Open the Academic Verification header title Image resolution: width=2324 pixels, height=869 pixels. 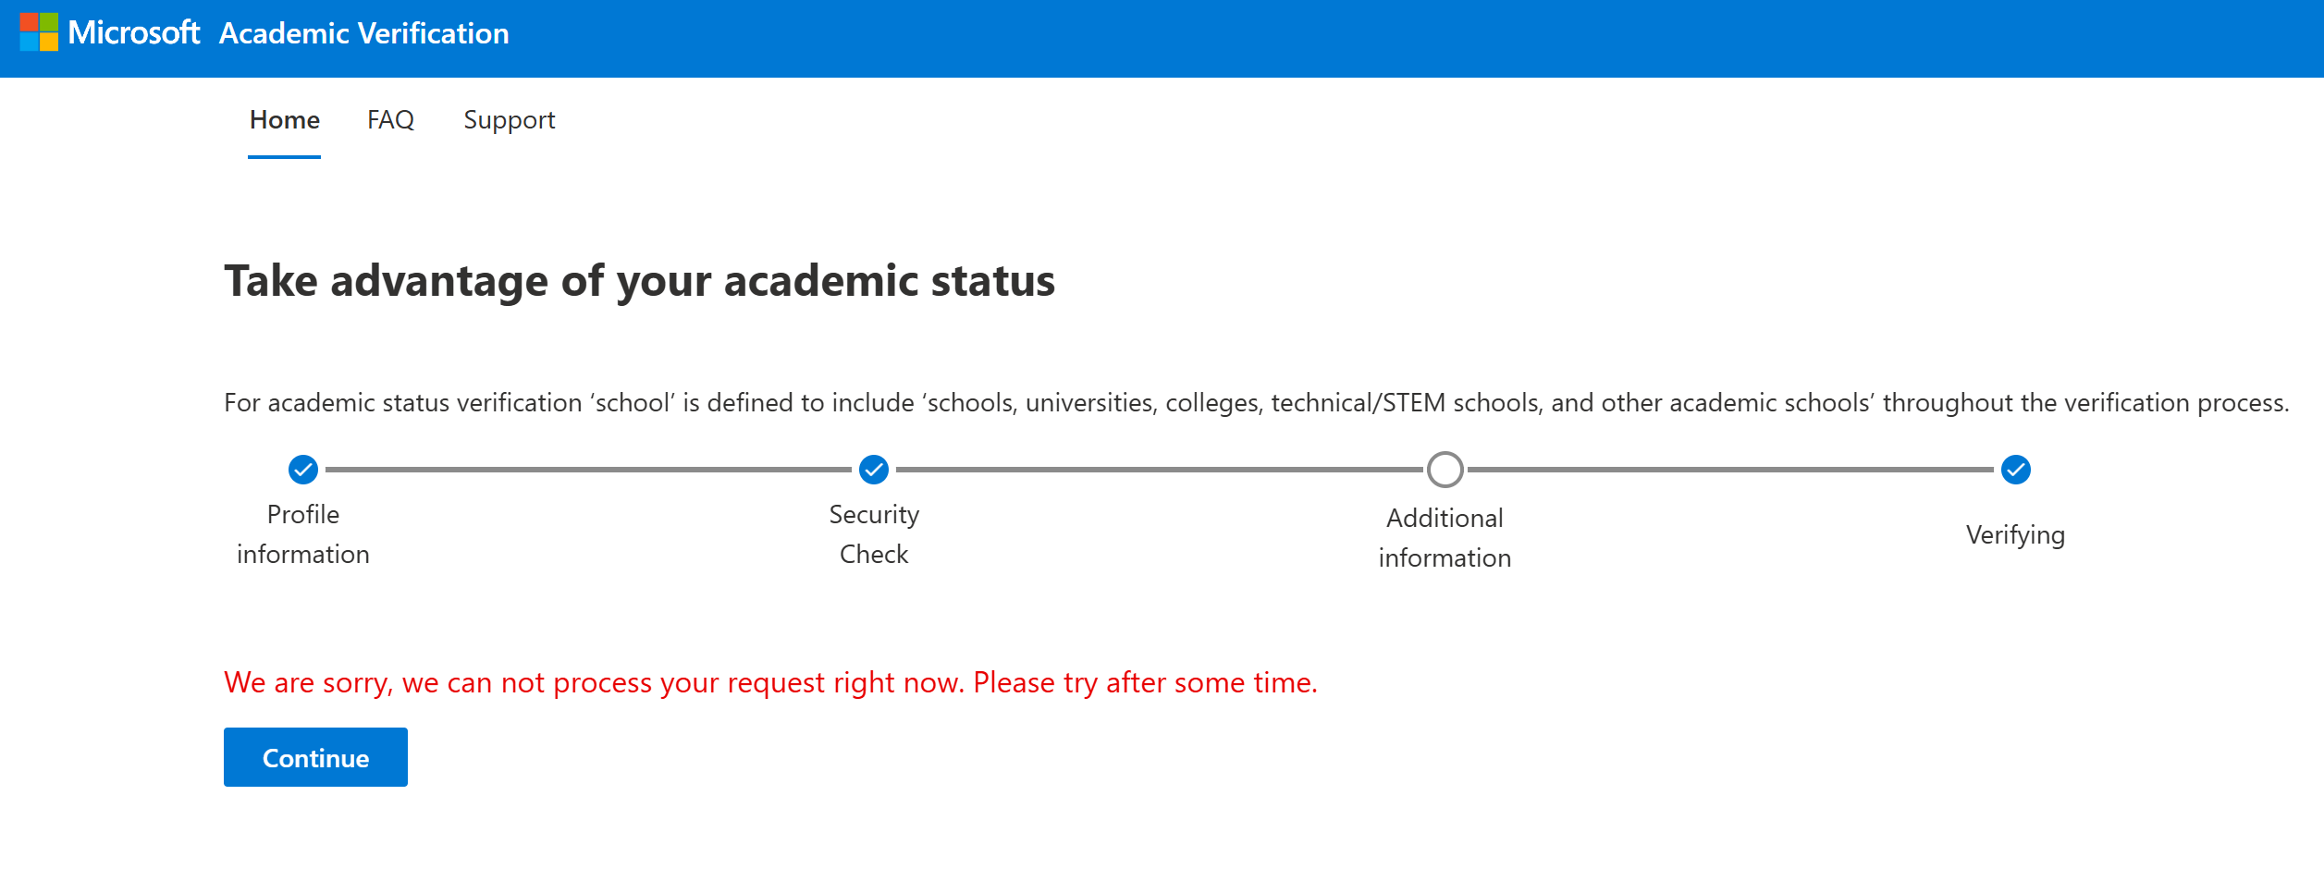point(363,34)
